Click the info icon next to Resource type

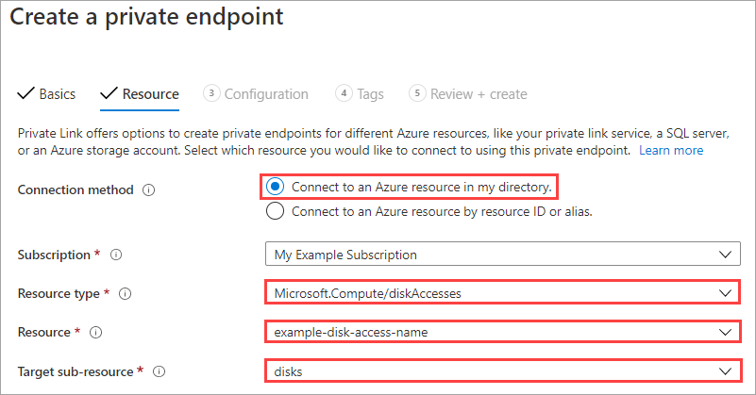click(125, 294)
